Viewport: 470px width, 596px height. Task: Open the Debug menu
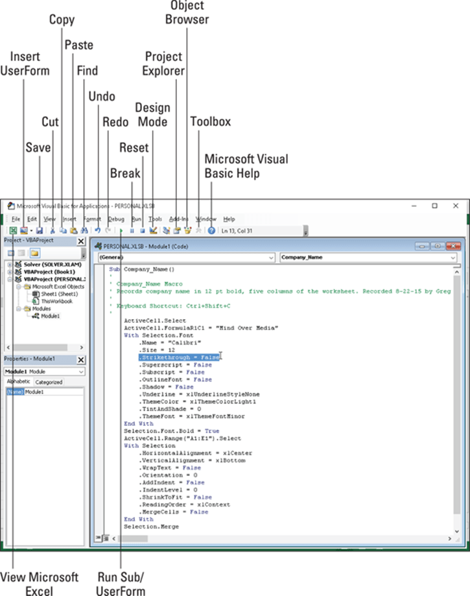click(x=116, y=219)
